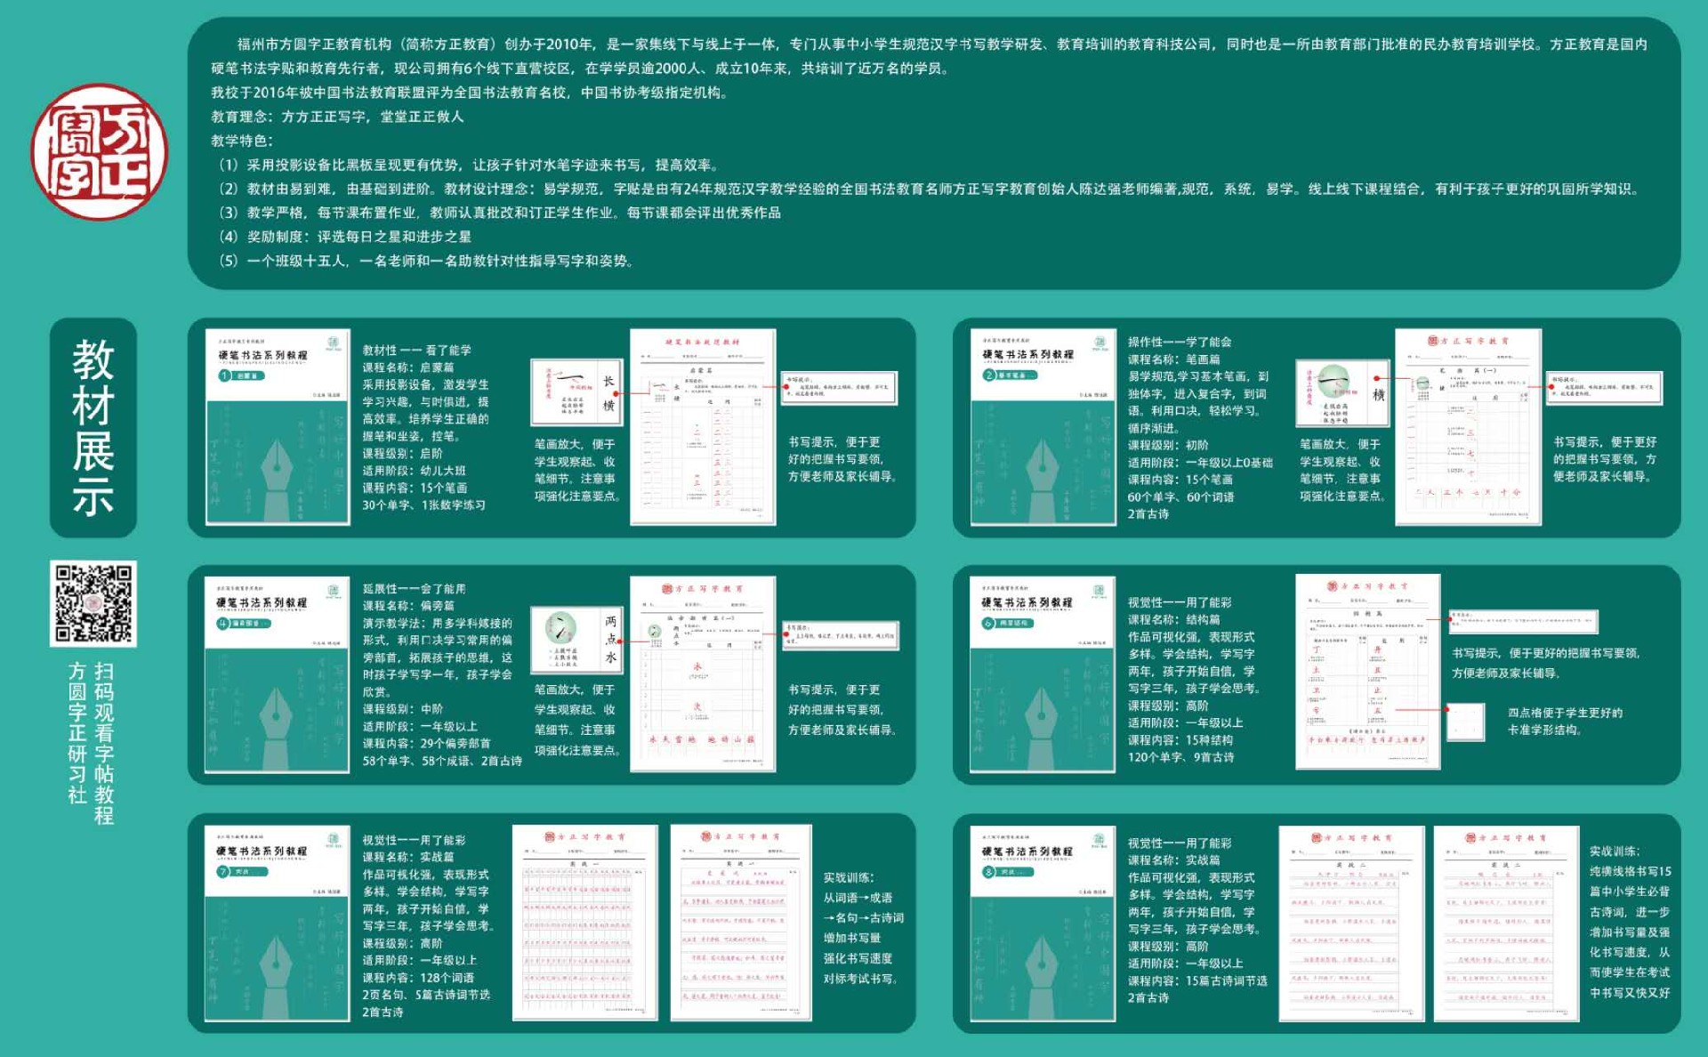Open the 偏旁篇 practice worksheet page
Screen dimensions: 1708x1057
[703, 674]
